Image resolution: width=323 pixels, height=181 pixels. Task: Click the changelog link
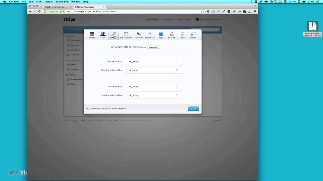141,47
